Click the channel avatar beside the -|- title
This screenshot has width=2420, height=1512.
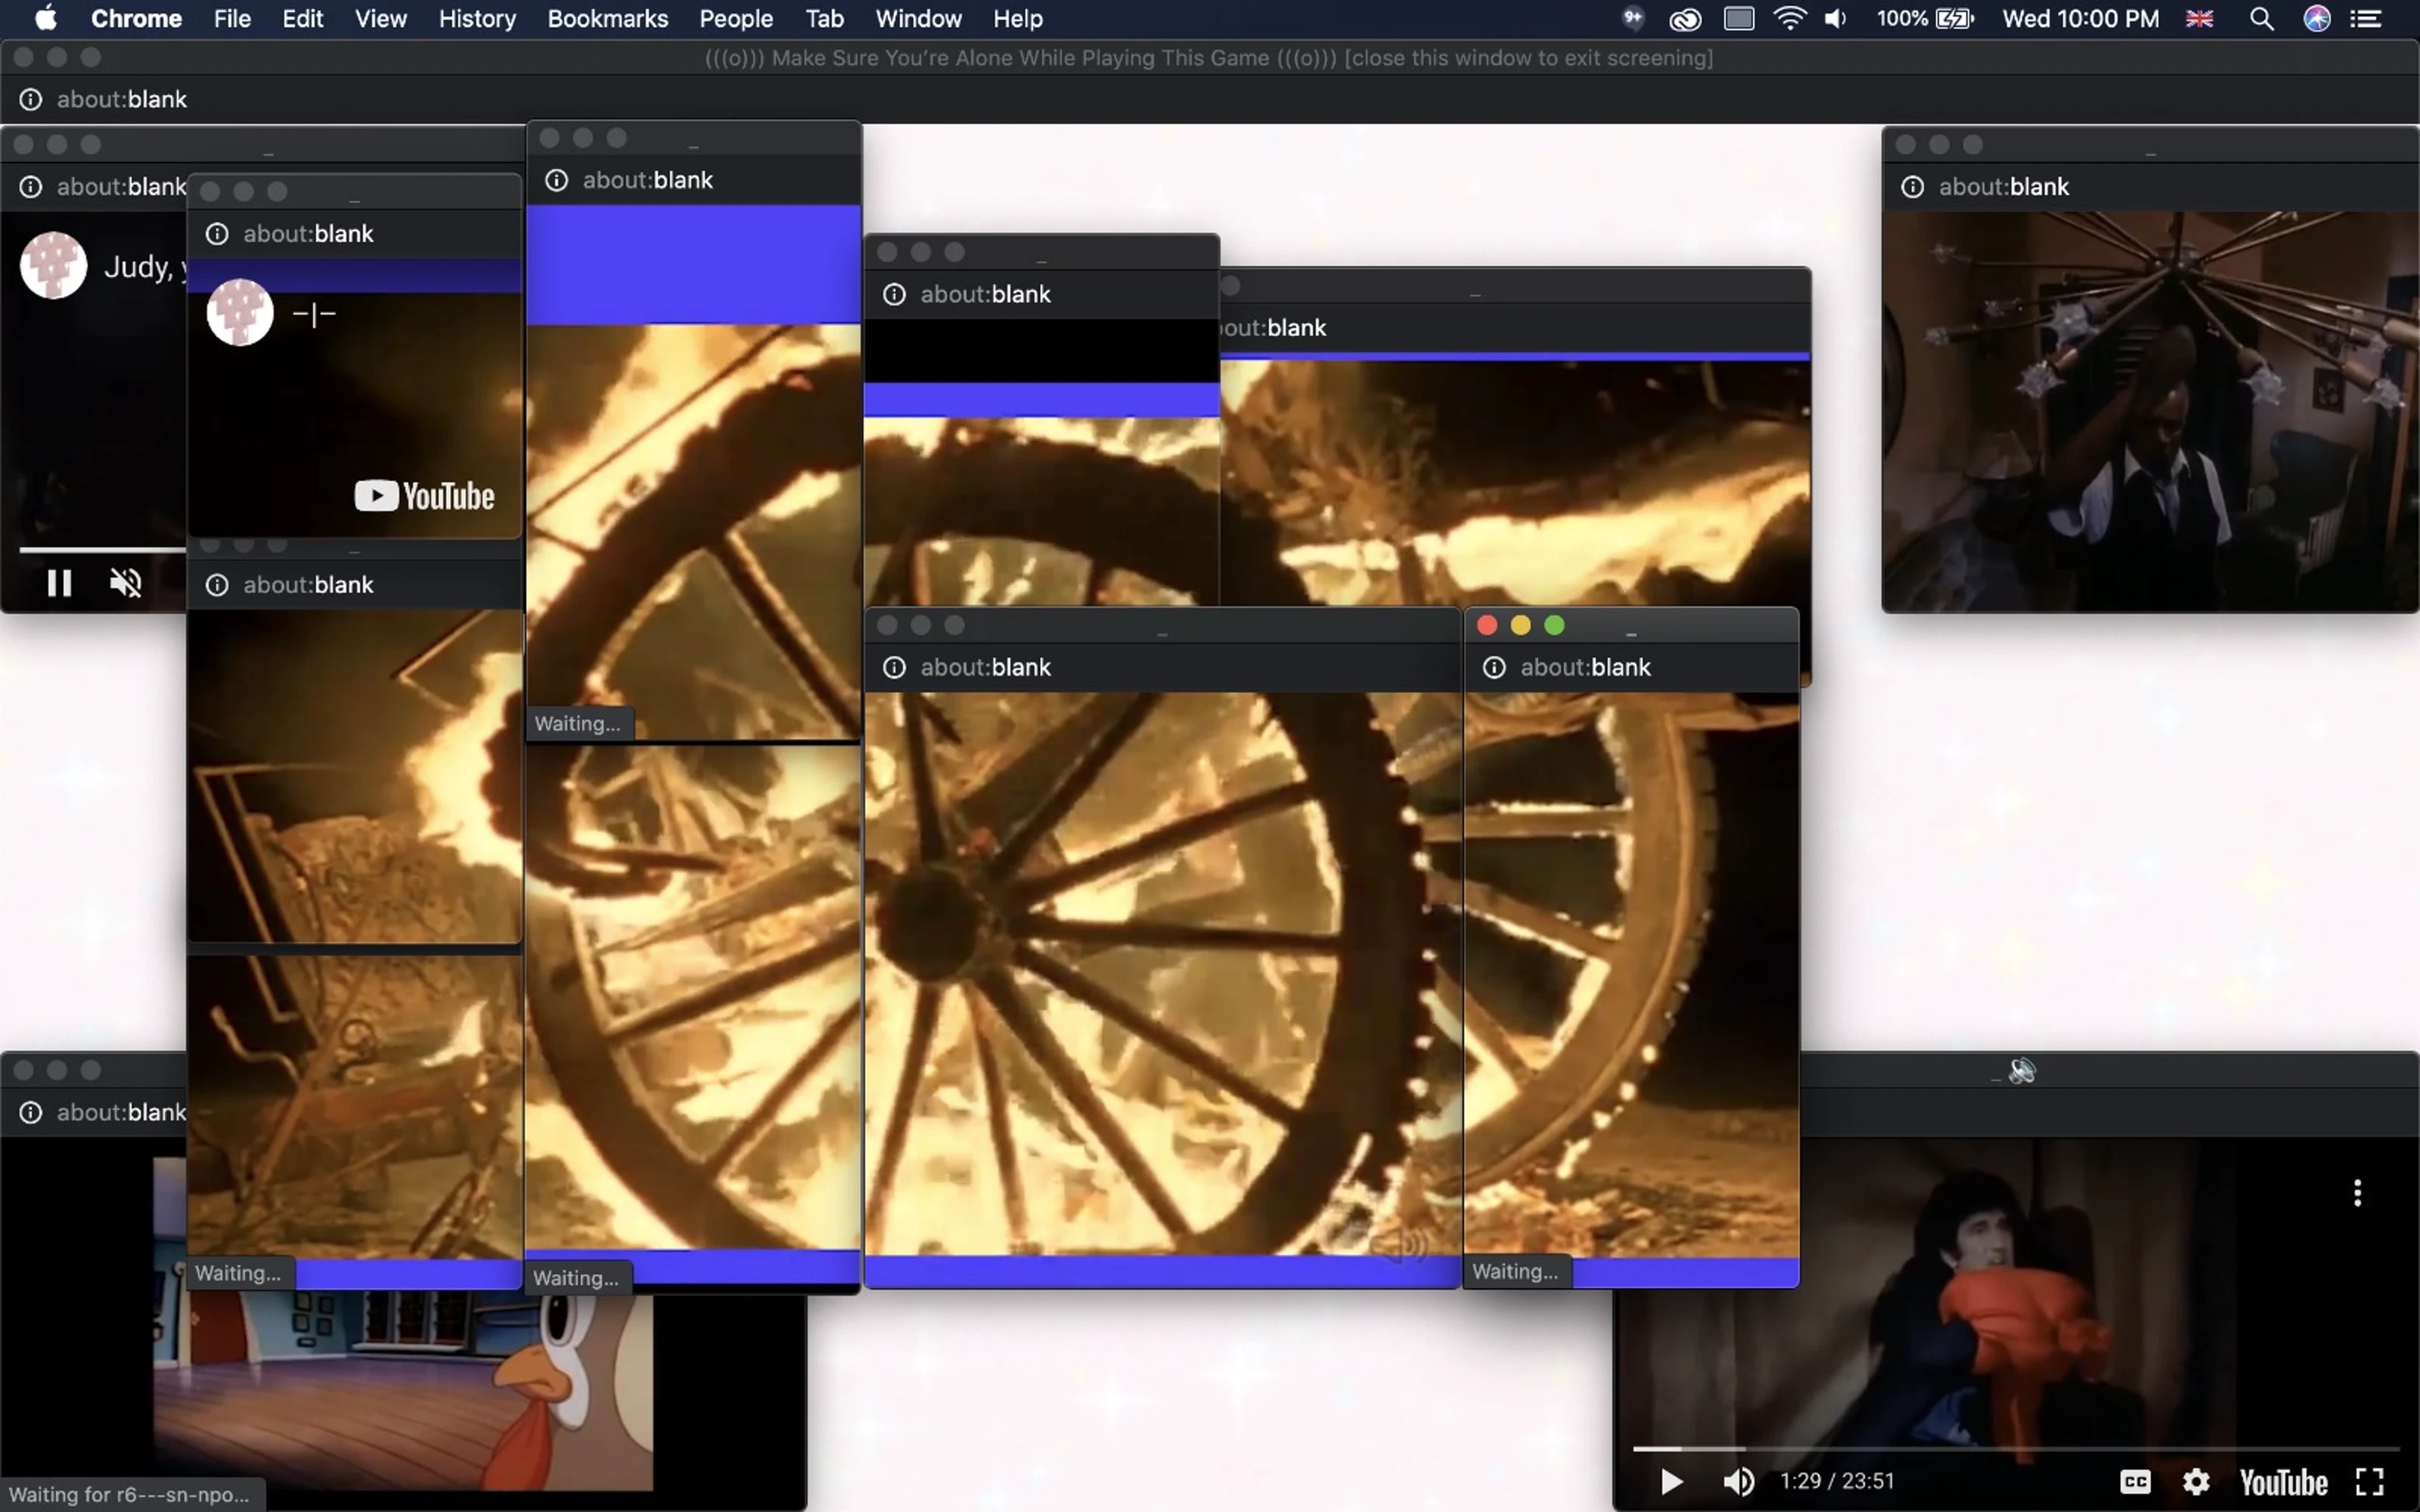(x=240, y=312)
